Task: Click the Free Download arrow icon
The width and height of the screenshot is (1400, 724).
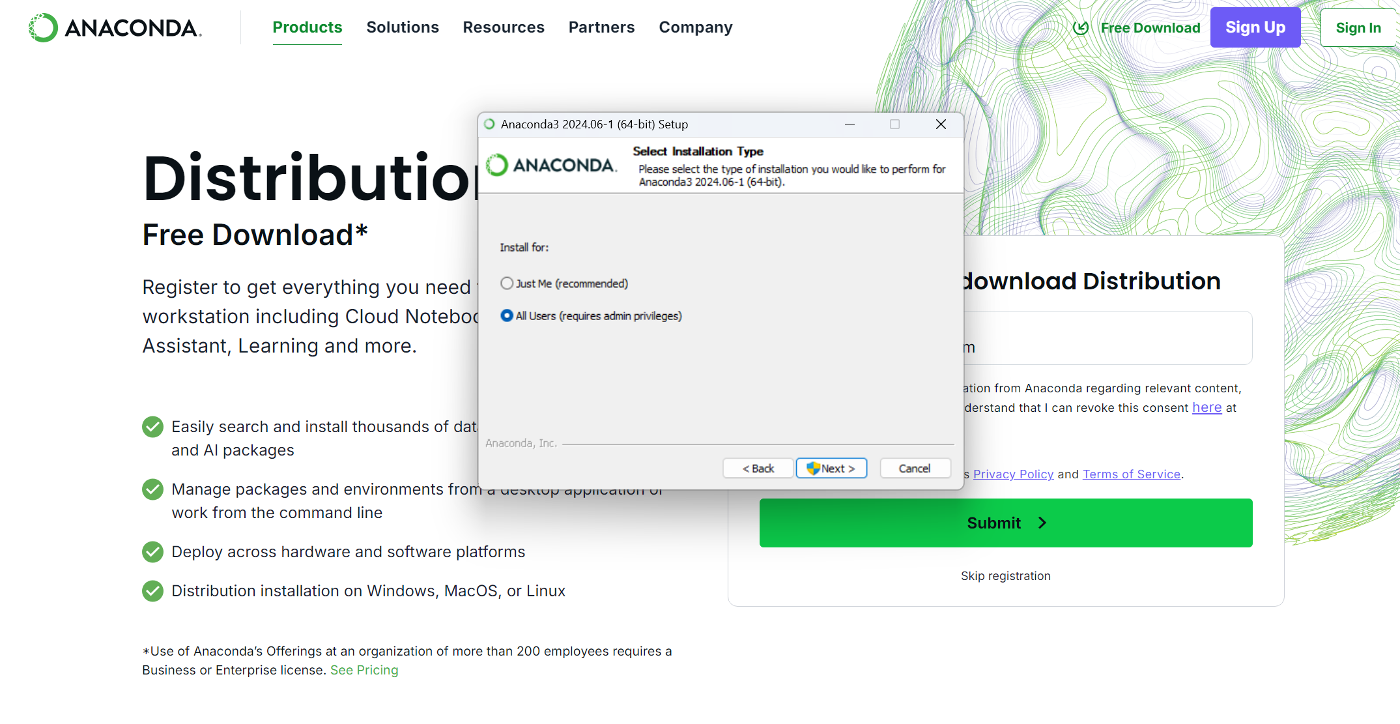Action: coord(1080,28)
